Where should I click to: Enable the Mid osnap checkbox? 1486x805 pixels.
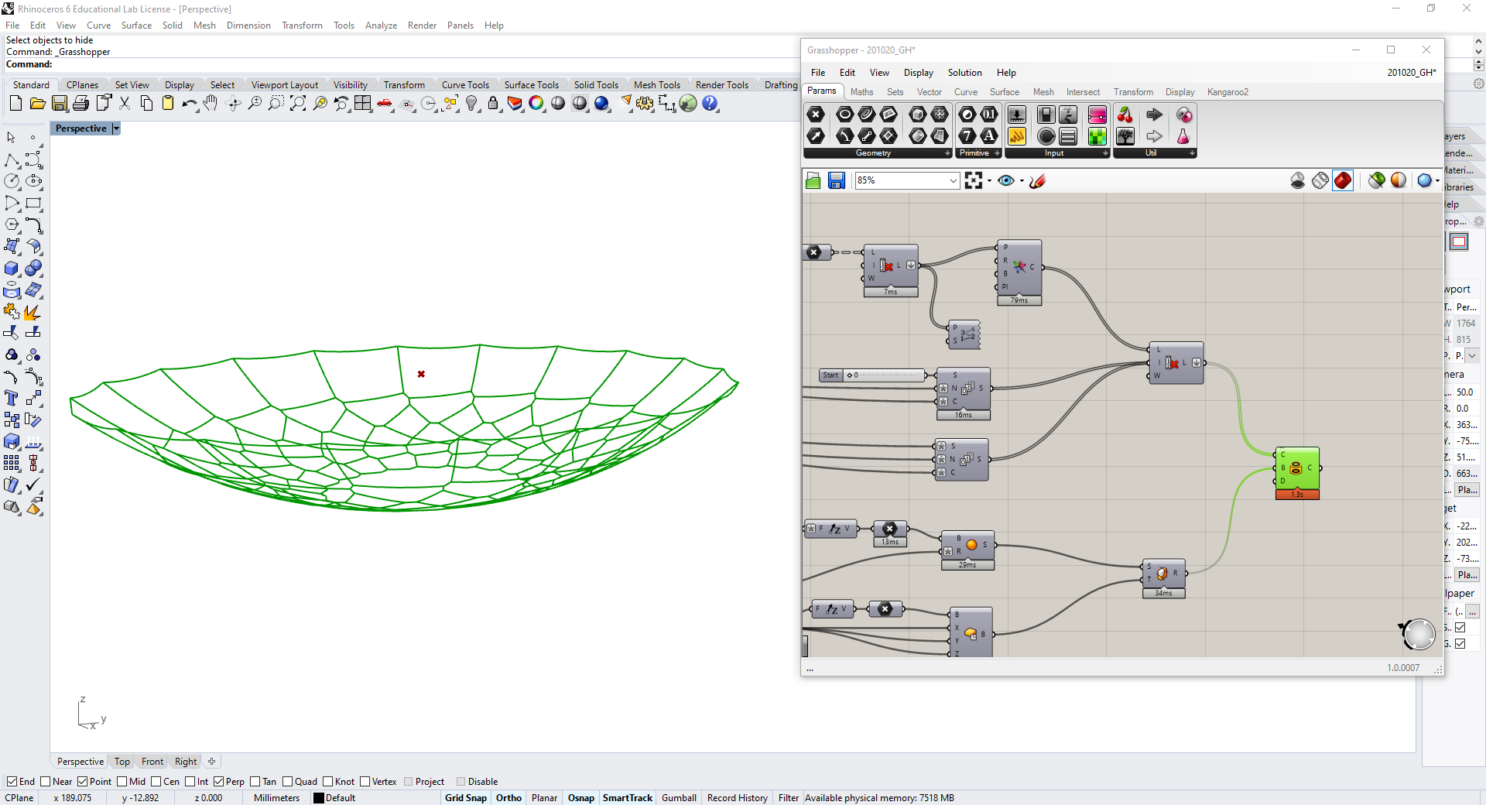tap(122, 782)
